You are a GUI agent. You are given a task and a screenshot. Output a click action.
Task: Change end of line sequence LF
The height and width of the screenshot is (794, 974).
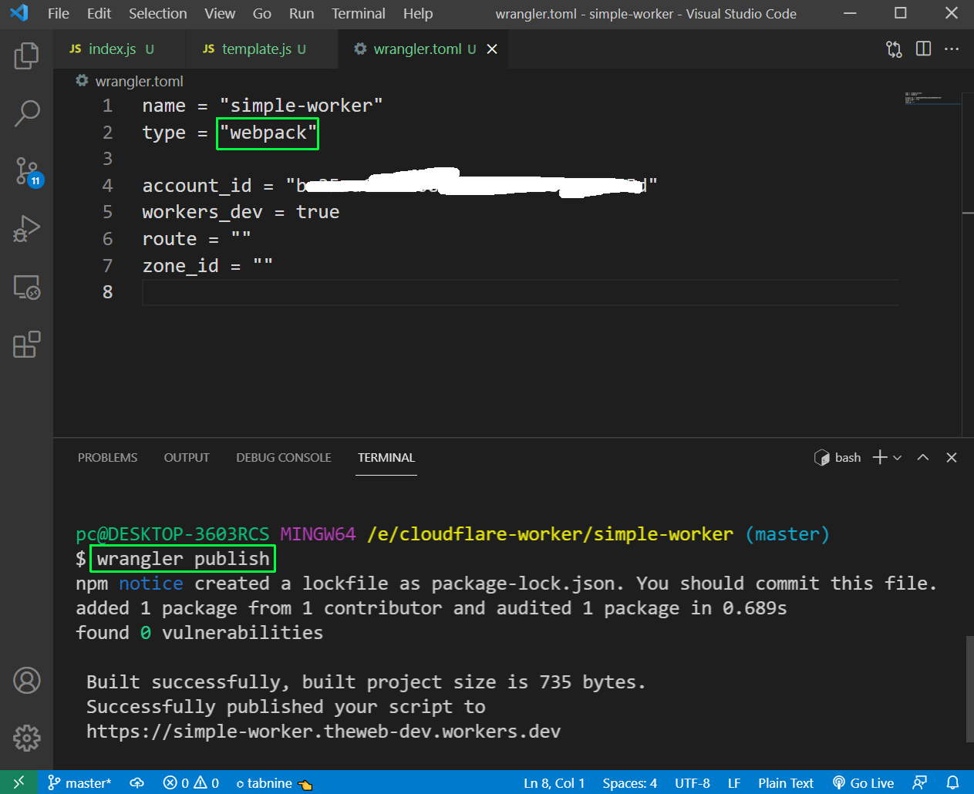pos(734,783)
